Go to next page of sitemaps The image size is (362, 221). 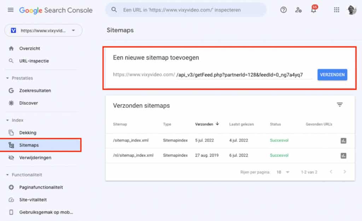point(345,171)
